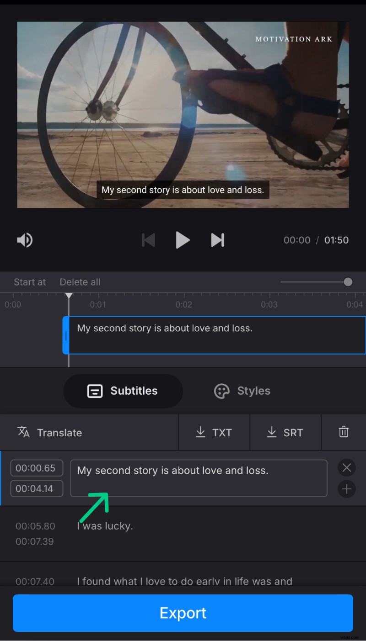
Task: Click the 00:00.65 start timestamp
Action: click(x=36, y=467)
